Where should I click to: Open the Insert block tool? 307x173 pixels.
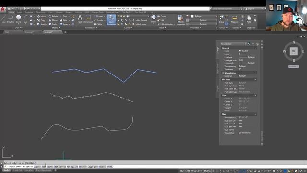(153, 19)
